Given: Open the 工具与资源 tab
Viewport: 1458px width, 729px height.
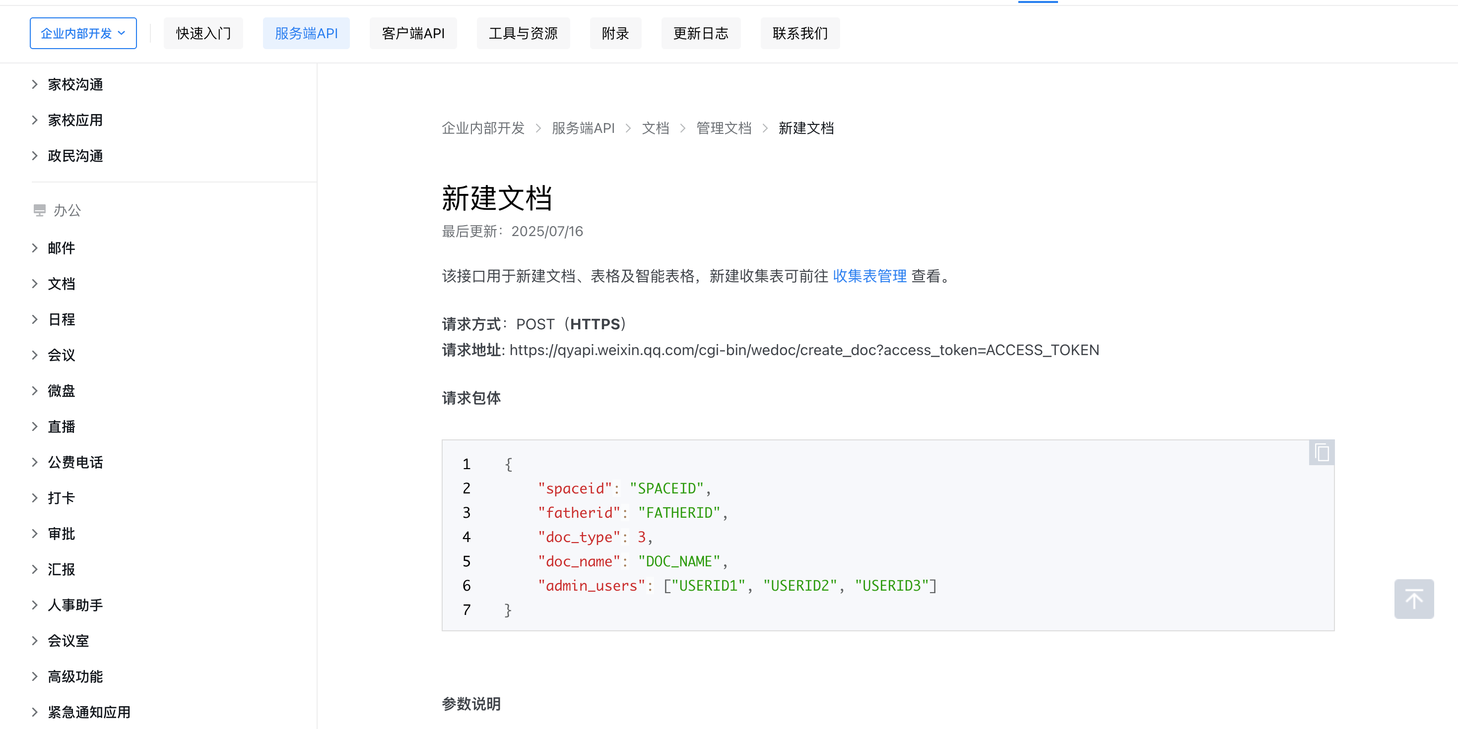Looking at the screenshot, I should pos(523,33).
